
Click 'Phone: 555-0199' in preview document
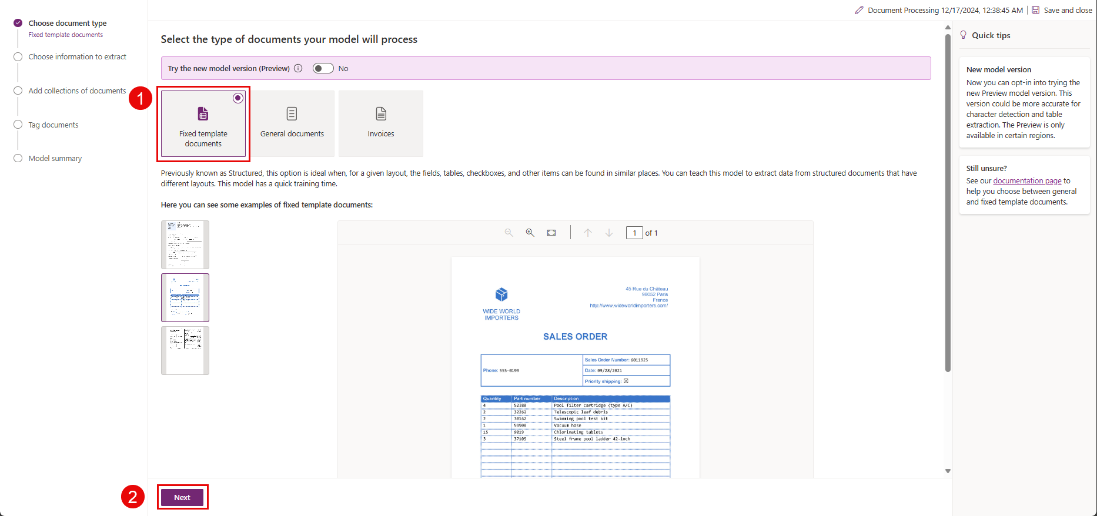coord(501,370)
